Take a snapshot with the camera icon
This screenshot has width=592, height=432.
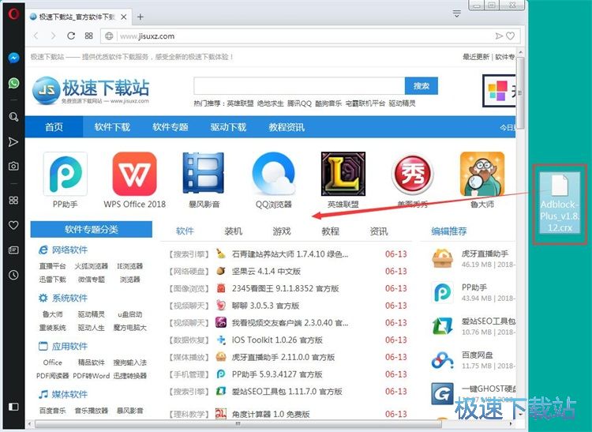point(13,166)
